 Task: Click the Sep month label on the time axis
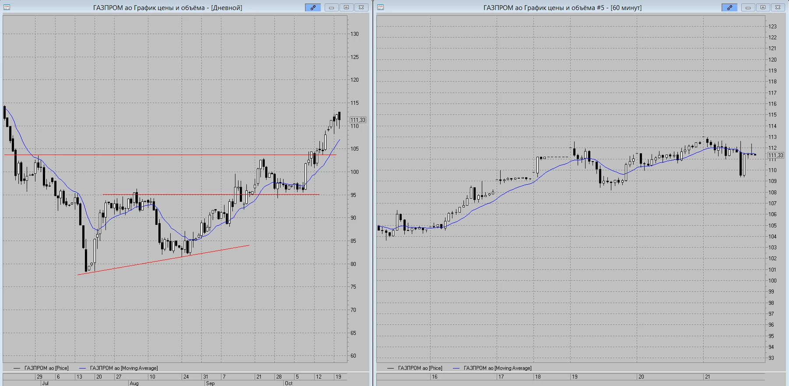coord(210,383)
